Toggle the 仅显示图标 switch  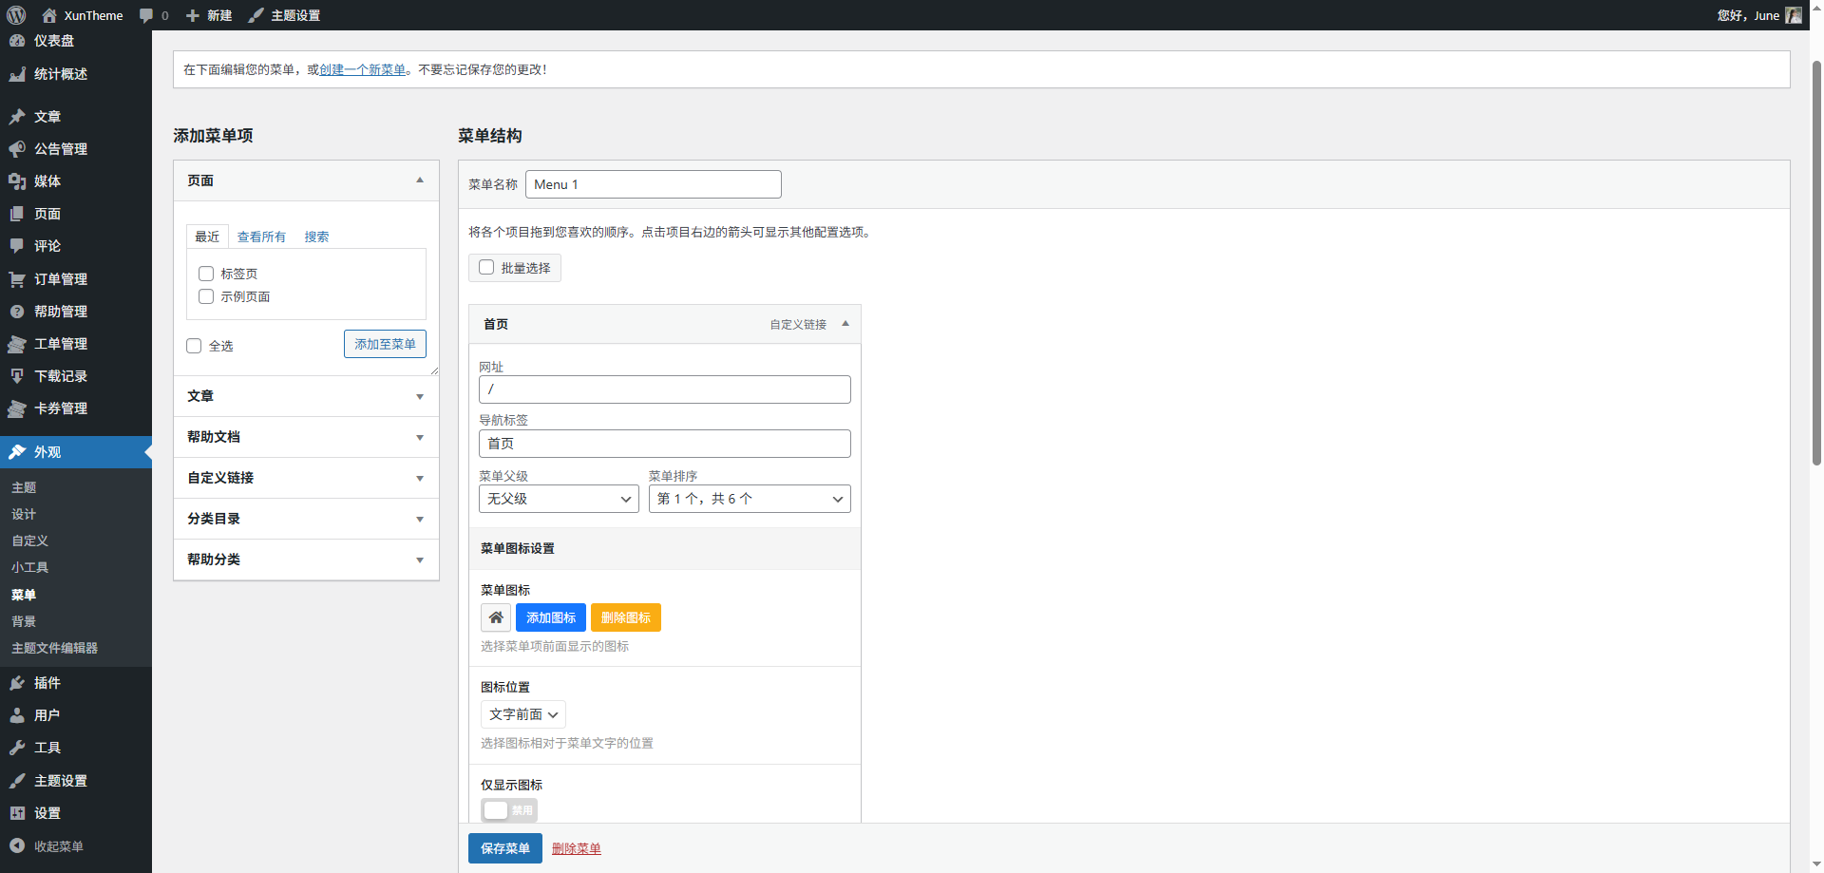point(509,810)
